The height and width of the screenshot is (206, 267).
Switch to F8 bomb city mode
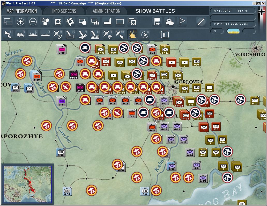coord(95,34)
